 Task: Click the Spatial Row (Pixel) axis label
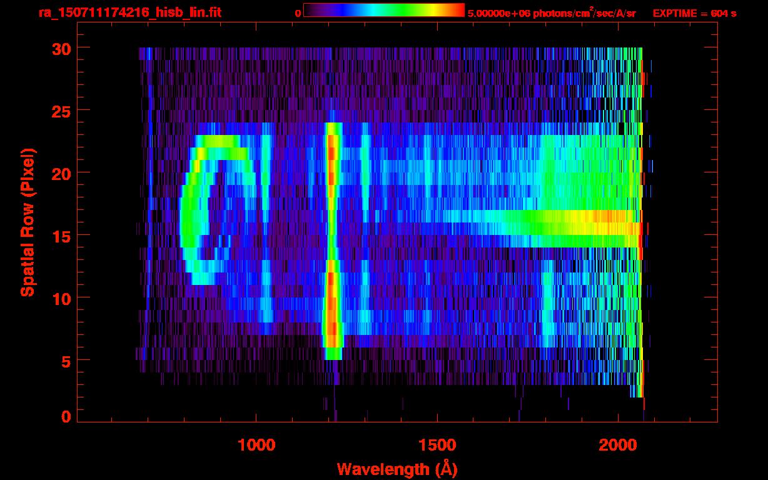(x=28, y=222)
